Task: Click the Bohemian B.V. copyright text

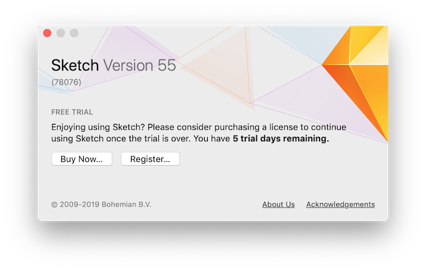Action: coord(101,205)
